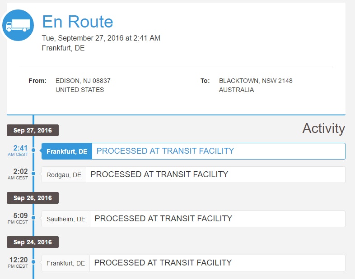Click the Sep 26, 2016 date badge
Screen dimensions: 355x279
click(33, 198)
